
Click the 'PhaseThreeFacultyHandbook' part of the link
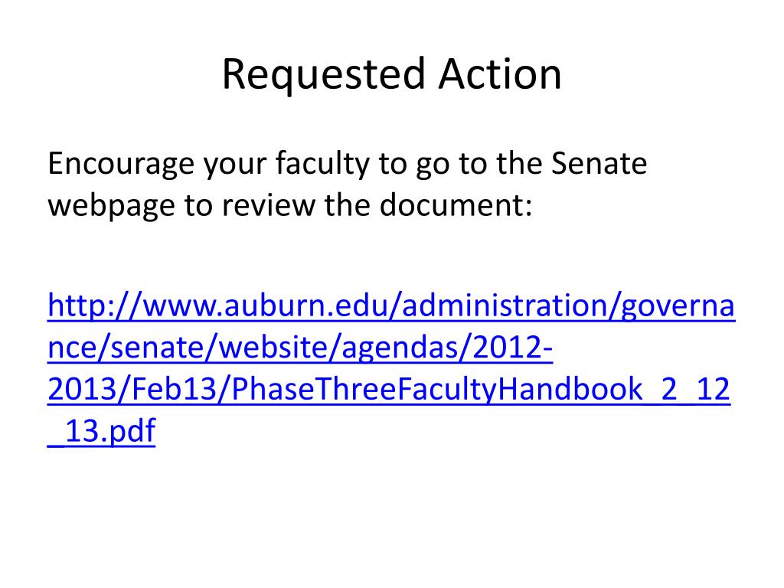tap(437, 388)
